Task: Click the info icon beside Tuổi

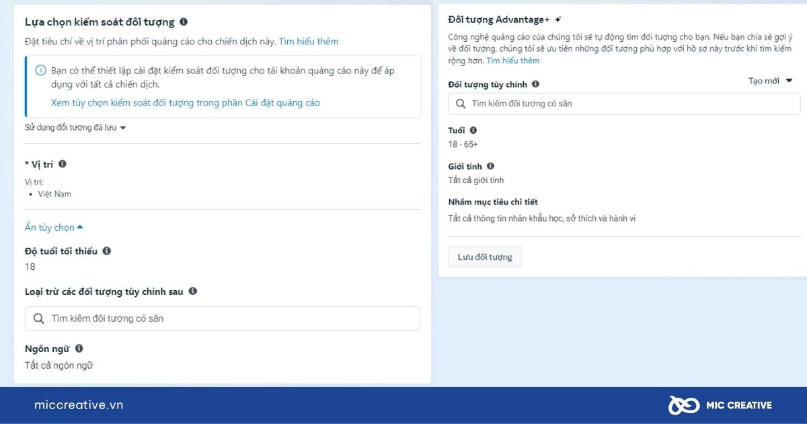Action: click(x=473, y=130)
